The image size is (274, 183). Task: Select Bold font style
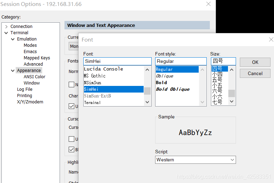tap(177, 83)
